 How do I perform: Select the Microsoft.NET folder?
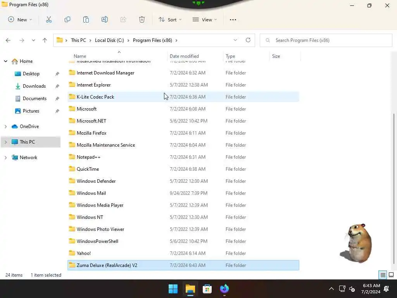point(183,121)
